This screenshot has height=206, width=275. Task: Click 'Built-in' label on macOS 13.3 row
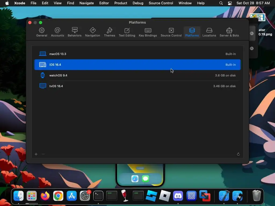pos(231,54)
